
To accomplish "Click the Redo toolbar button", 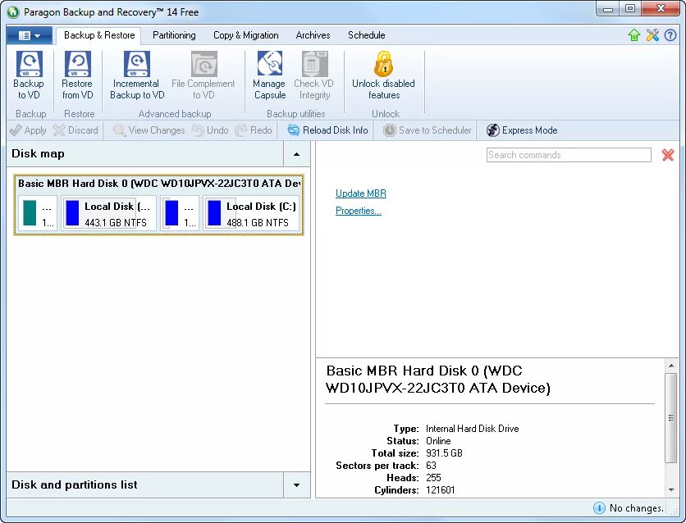I will 254,130.
